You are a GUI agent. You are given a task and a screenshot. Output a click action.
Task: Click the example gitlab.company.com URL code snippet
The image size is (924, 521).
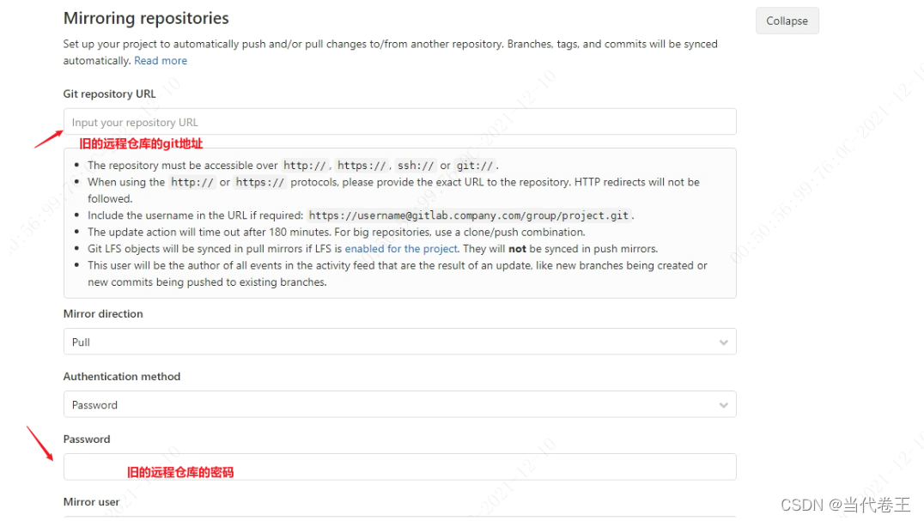point(469,215)
